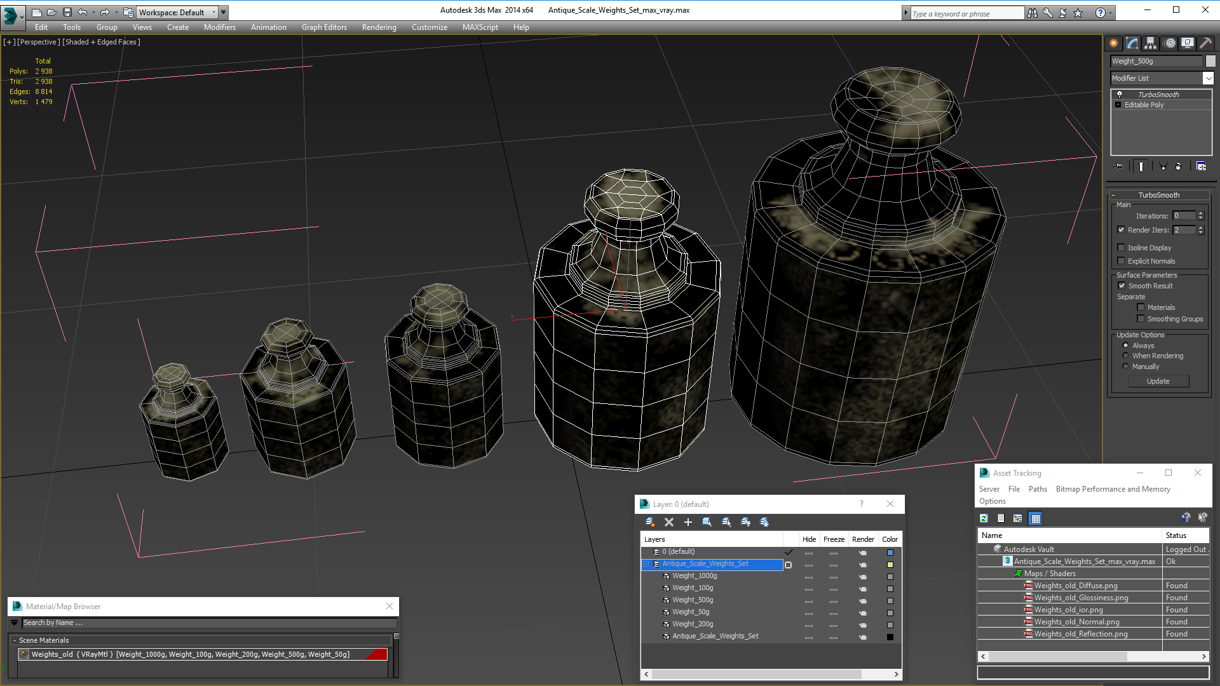Open Bitmap Performance and Memory menu
This screenshot has height=686, width=1220.
tap(1113, 489)
